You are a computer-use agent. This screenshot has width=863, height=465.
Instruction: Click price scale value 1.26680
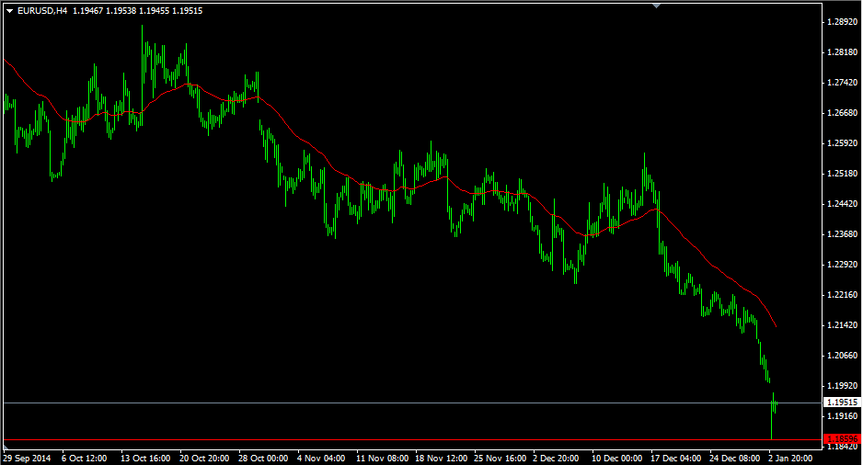843,113
